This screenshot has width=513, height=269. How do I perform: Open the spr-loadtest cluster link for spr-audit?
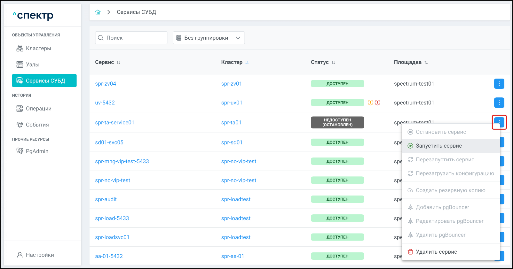click(x=236, y=199)
